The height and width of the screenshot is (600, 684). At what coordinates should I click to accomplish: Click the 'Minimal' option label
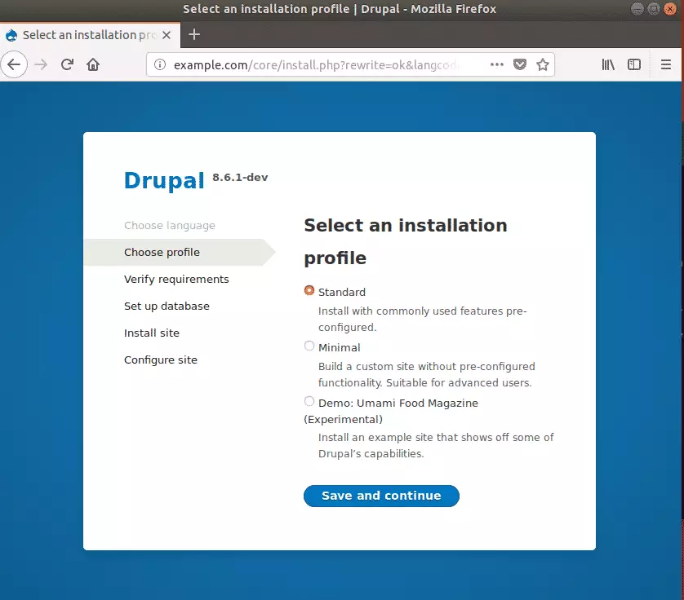[340, 347]
